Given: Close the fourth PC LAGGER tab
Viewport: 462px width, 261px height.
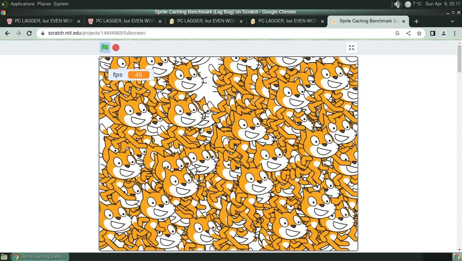Looking at the screenshot, I should (x=322, y=21).
